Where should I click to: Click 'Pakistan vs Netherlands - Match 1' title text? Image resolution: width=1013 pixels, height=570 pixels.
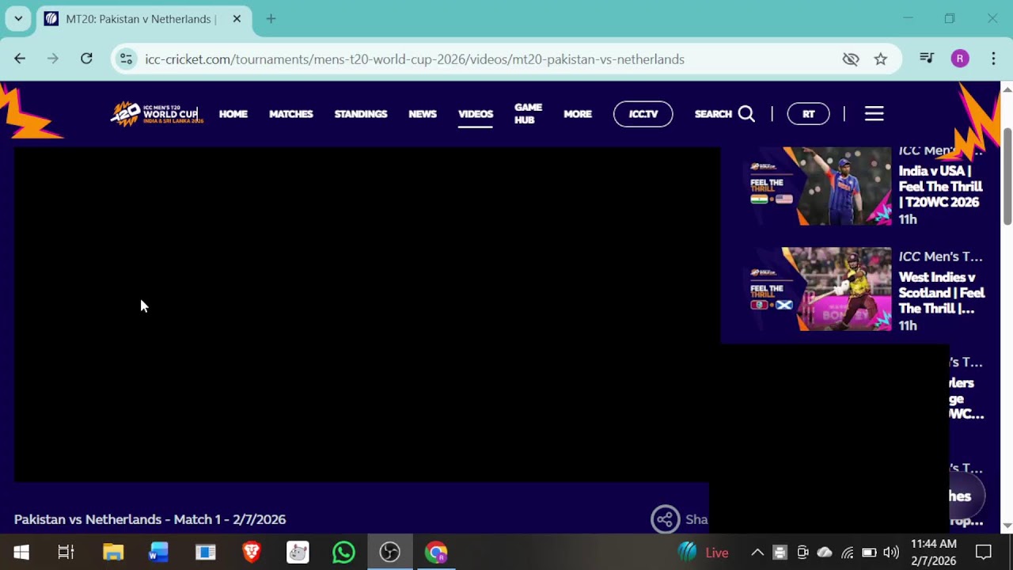coord(150,519)
